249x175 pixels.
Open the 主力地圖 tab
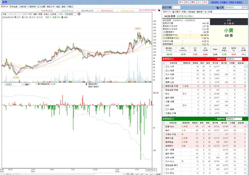pos(41,7)
